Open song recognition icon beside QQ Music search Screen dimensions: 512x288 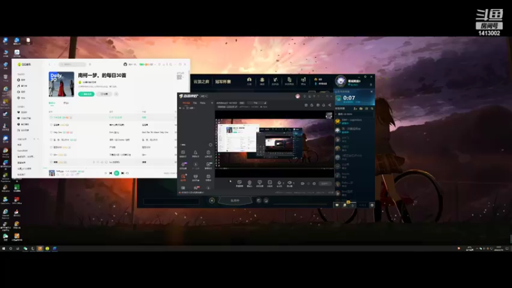point(90,65)
